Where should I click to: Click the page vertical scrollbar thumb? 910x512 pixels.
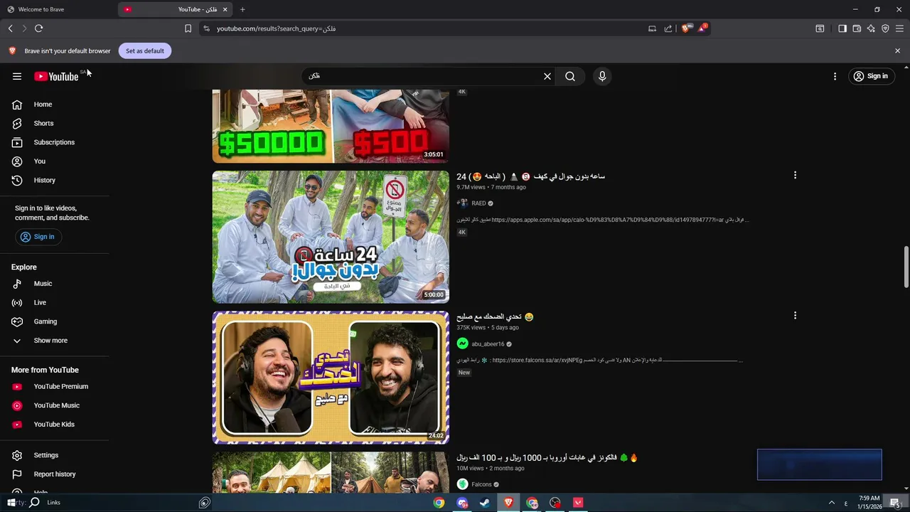[906, 267]
